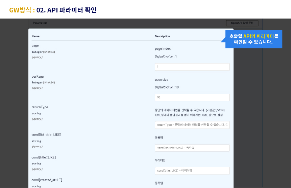Click the cond[list_title::LIKE] 목록명 input box

192,148
